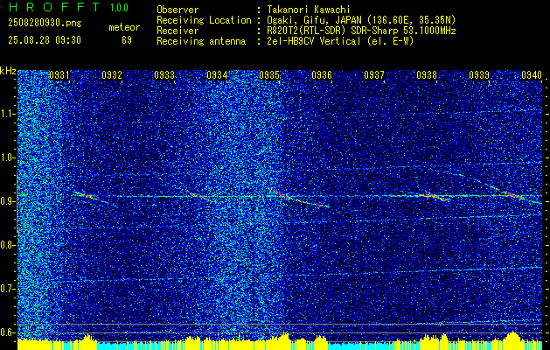The width and height of the screenshot is (550, 350).
Task: Click time marker 0935
Action: 269,74
